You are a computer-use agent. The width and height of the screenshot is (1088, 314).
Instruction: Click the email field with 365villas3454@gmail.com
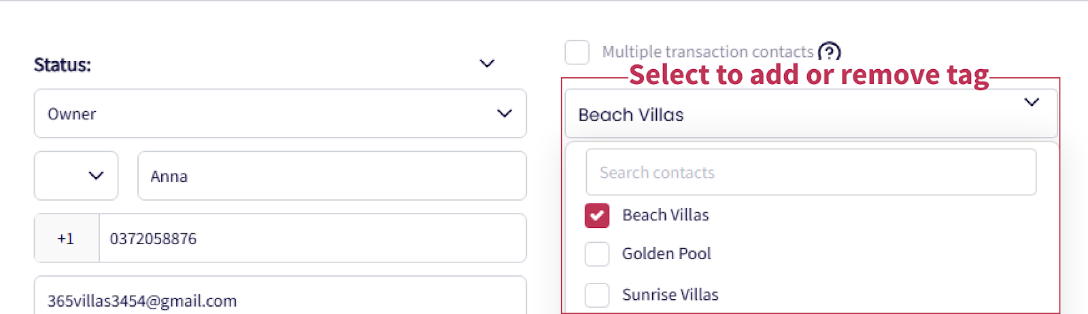point(280,300)
